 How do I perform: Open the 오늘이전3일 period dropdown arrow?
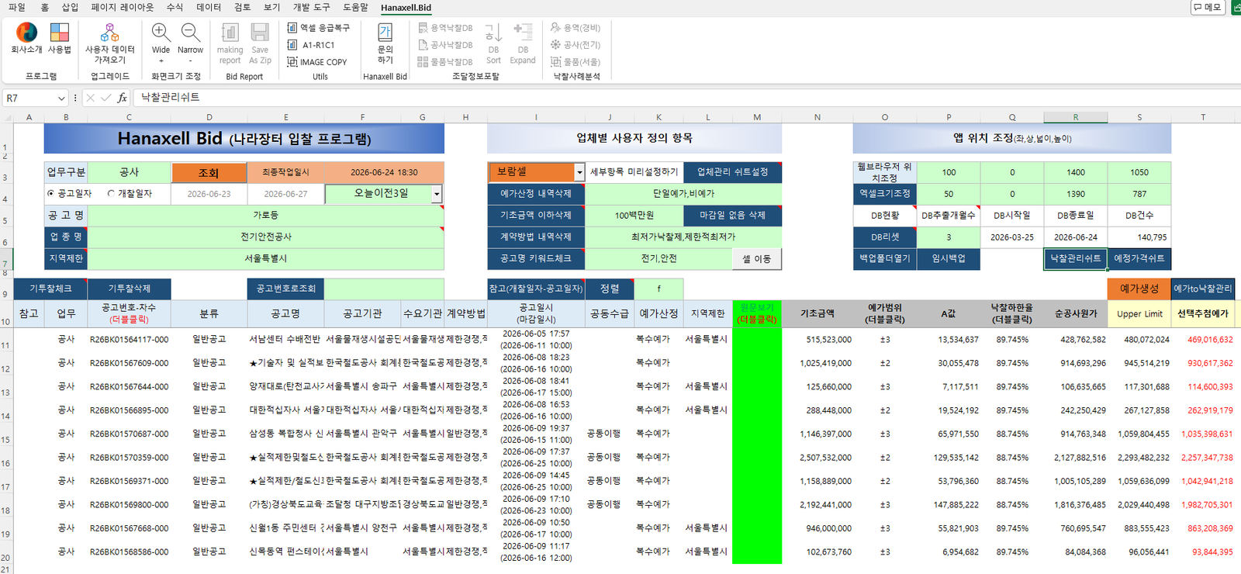click(437, 194)
